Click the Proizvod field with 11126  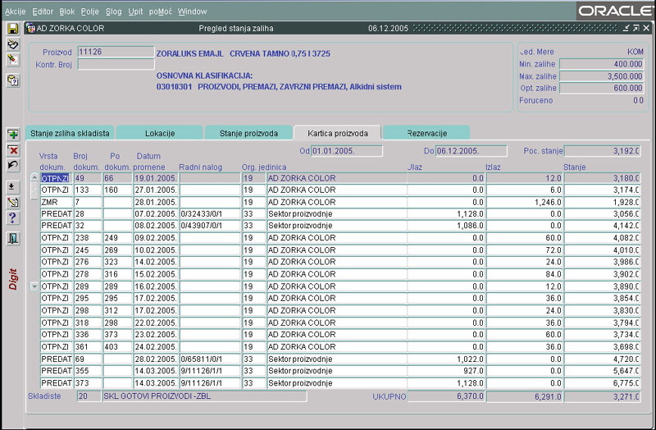click(x=116, y=52)
